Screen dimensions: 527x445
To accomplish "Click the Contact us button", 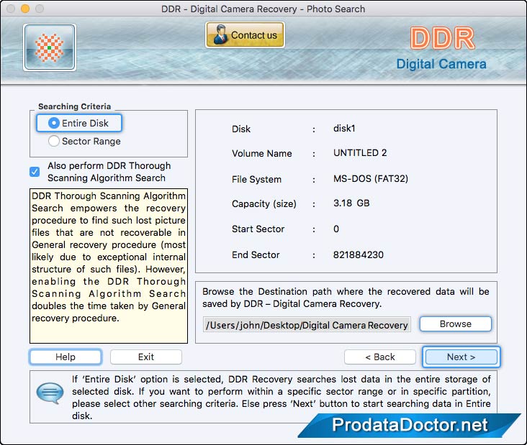I will coord(245,35).
